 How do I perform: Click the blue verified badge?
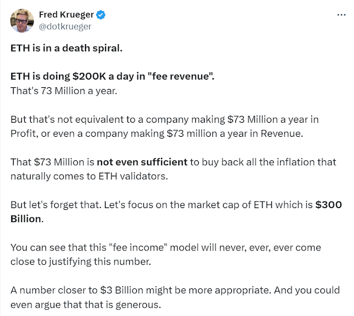tap(101, 15)
